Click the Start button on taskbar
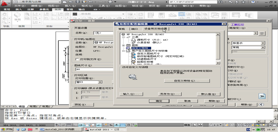 [x=7, y=130]
